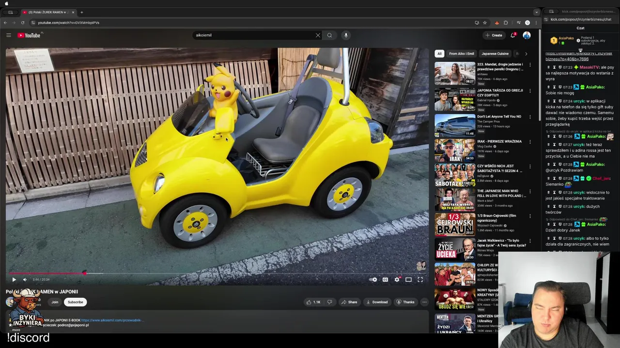Click the AsiaPako top gifter name
Screen dimensions: 620x348
pyautogui.click(x=566, y=38)
